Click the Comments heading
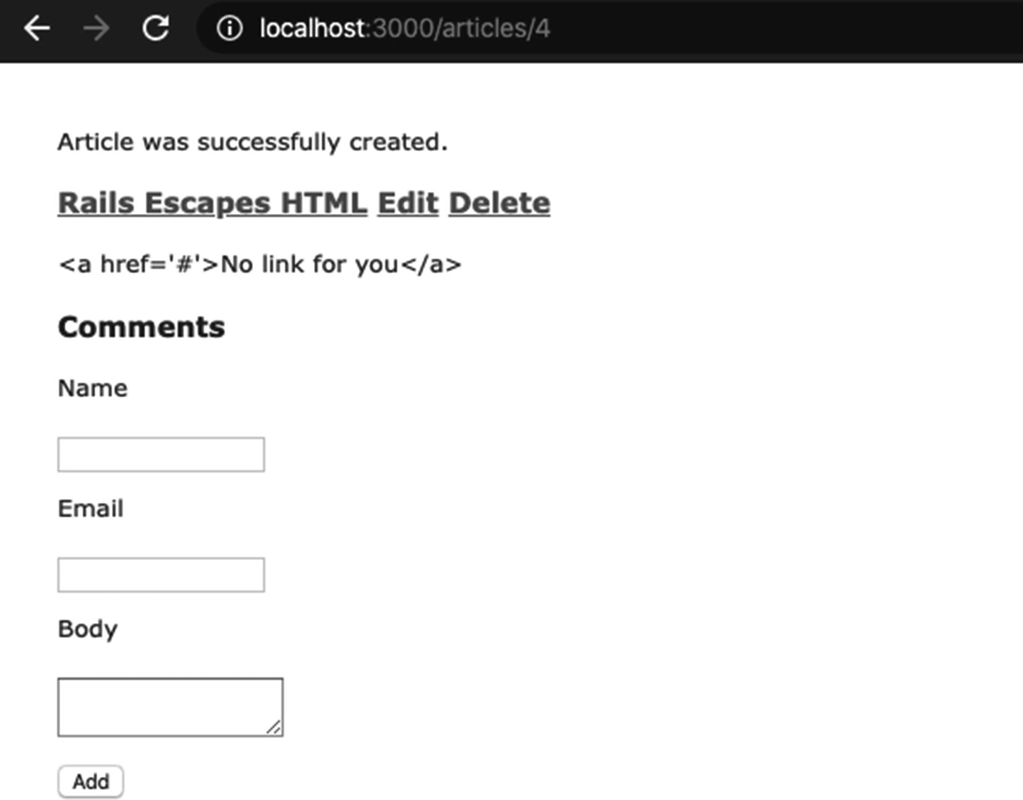Viewport: 1023px width, 800px height. [x=141, y=327]
